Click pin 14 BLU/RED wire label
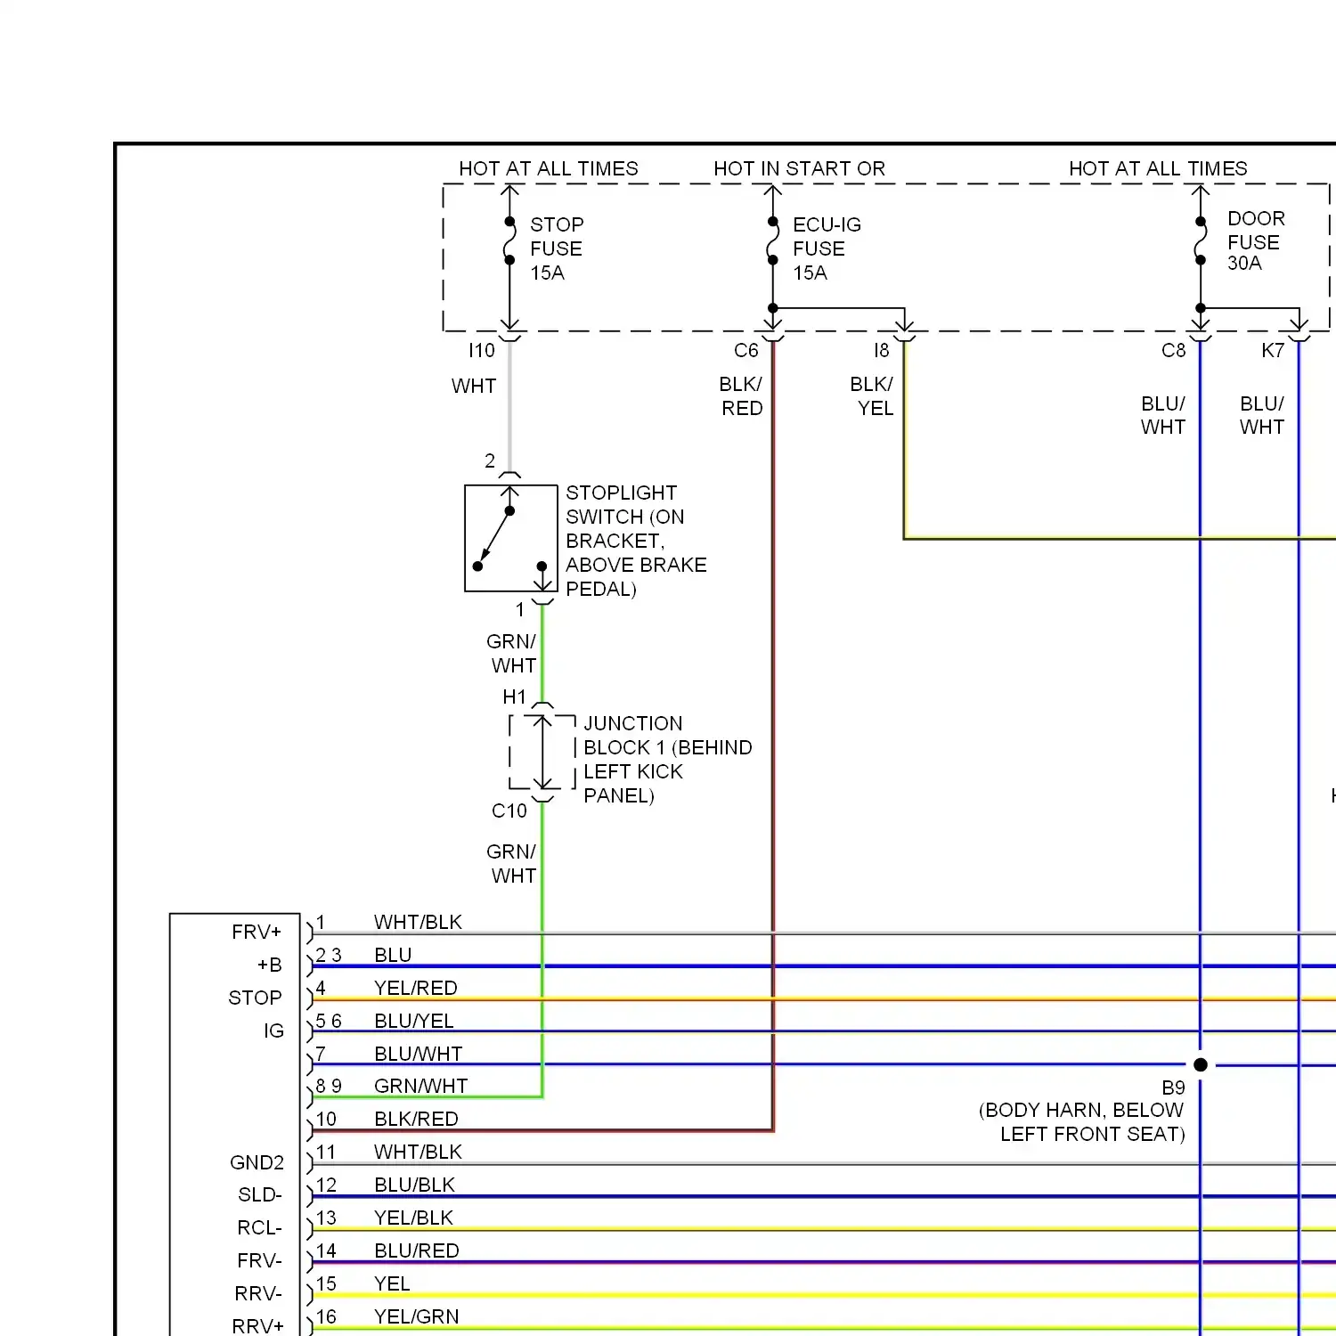Screen dimensions: 1336x1336 click(x=417, y=1250)
